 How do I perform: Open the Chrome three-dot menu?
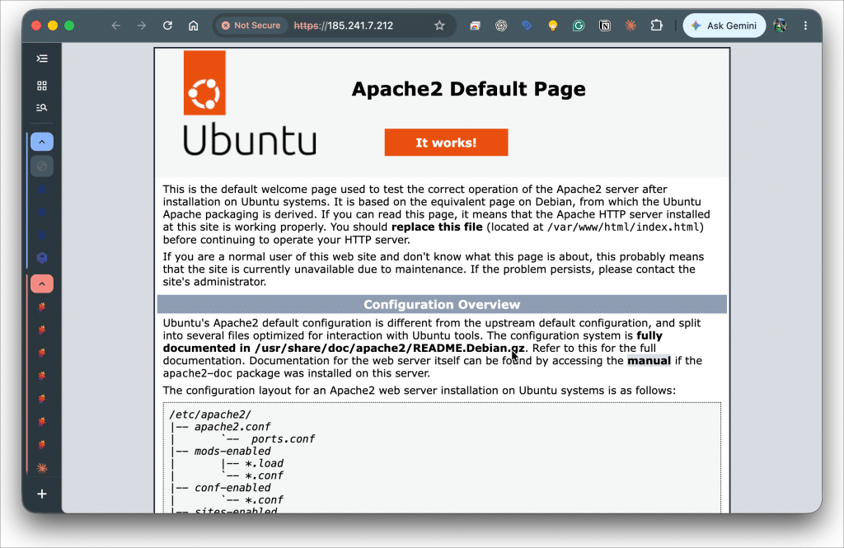pyautogui.click(x=805, y=26)
